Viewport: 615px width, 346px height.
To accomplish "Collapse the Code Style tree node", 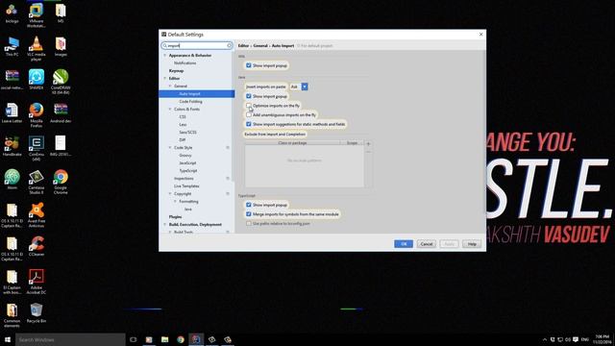I will (170, 147).
